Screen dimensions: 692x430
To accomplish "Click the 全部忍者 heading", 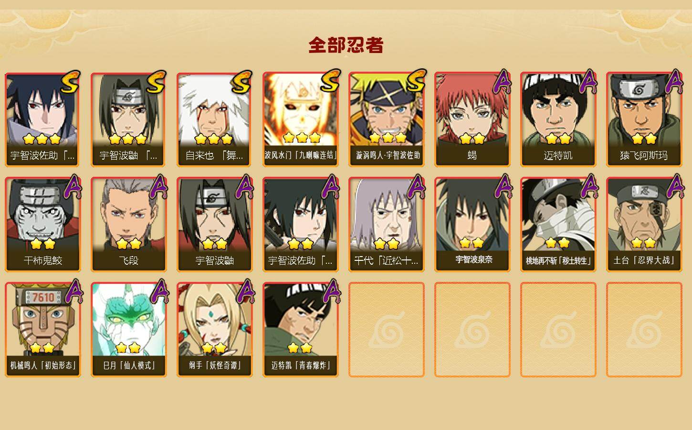I will click(x=346, y=45).
